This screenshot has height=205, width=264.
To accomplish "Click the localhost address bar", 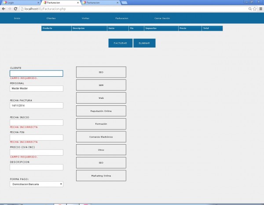I will tap(132, 9).
